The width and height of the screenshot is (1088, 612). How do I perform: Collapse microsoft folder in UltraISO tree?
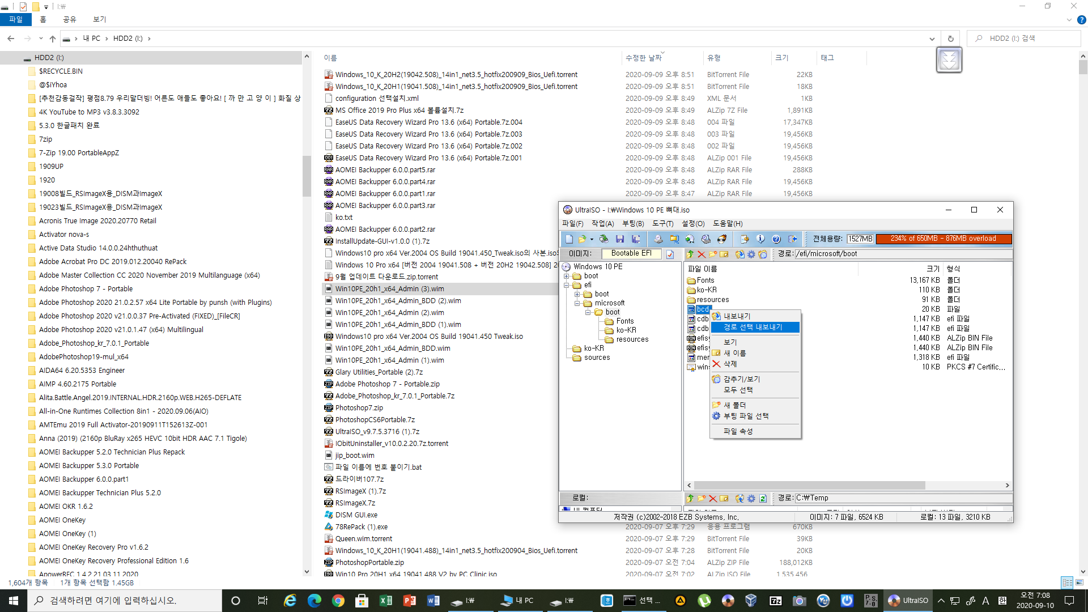click(577, 303)
